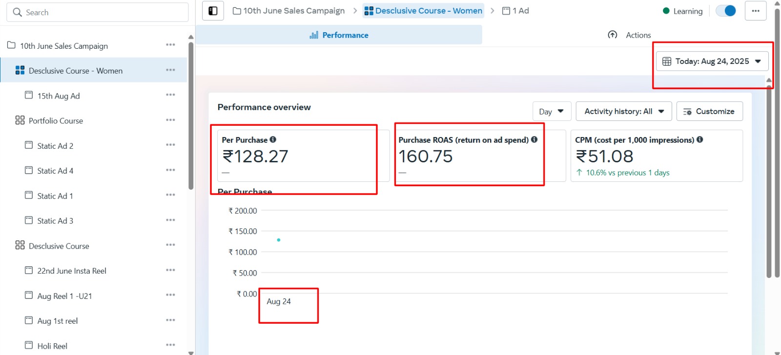Switch to the Performance tab
The image size is (781, 355).
(339, 35)
